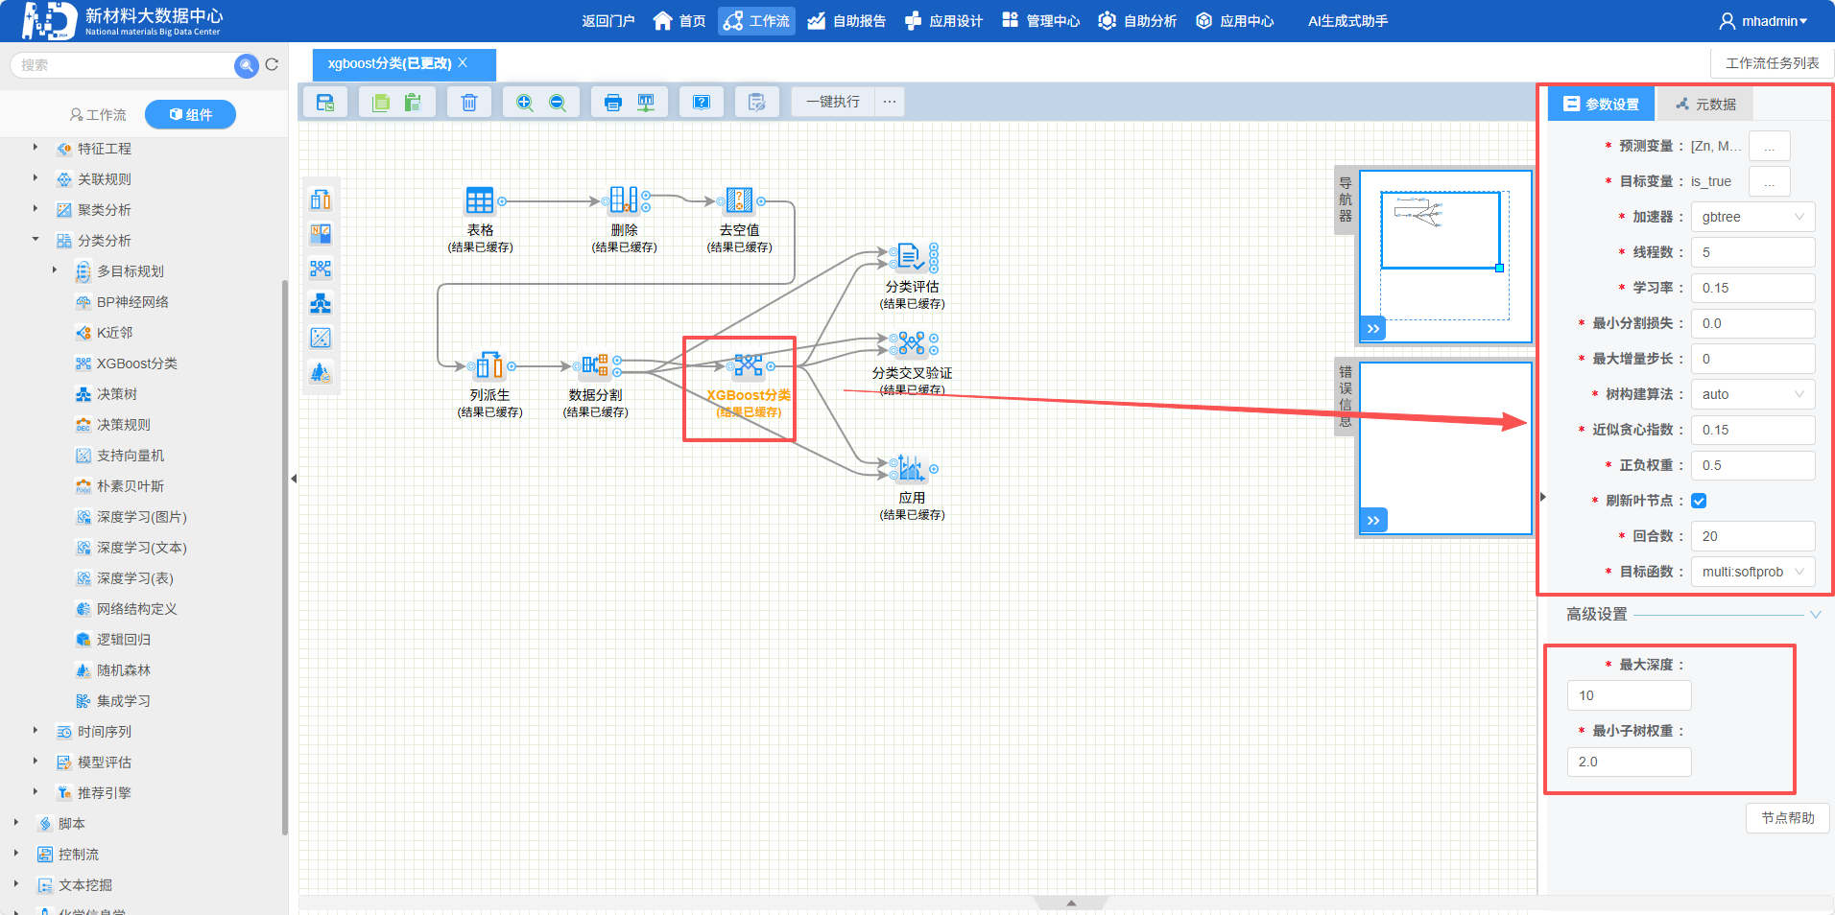Click the 一键执行 button
This screenshot has width=1835, height=915.
click(832, 102)
